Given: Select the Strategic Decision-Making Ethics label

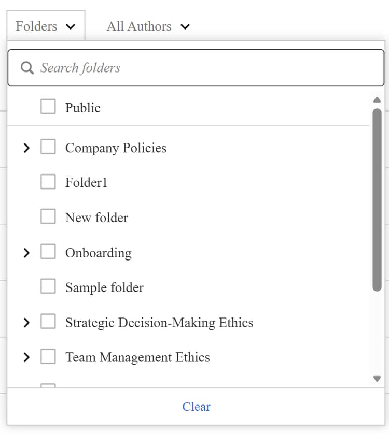Looking at the screenshot, I should pos(159,323).
